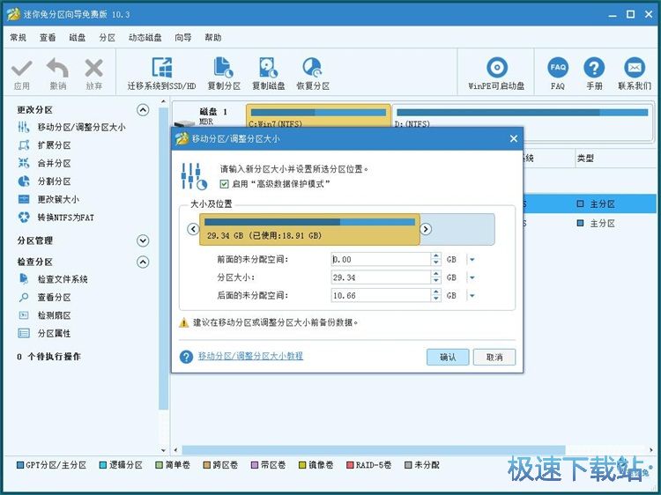Click the 分区大小 input field
Viewport: 661px width, 495px height.
(380, 277)
